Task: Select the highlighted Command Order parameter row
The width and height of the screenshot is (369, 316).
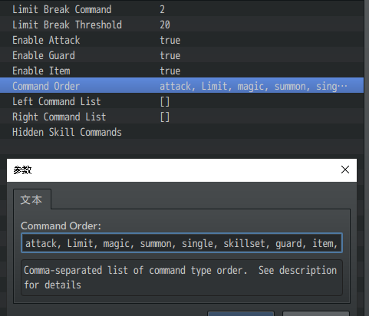Action: pyautogui.click(x=182, y=85)
